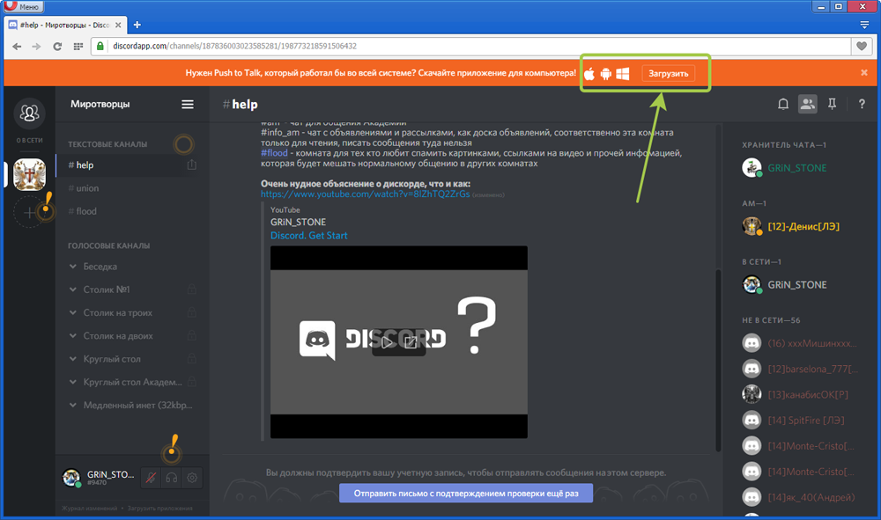Reload the Discord page
The height and width of the screenshot is (520, 881).
(57, 46)
